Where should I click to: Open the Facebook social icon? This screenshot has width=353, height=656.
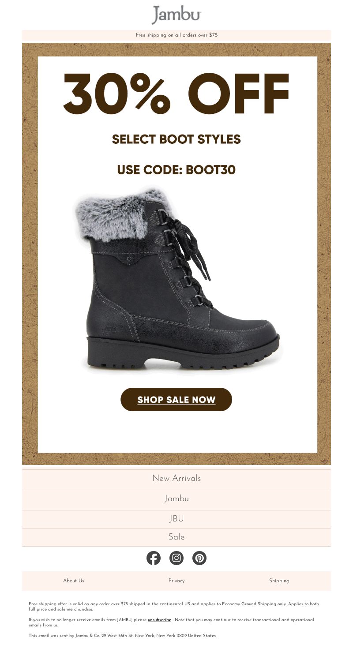tap(154, 558)
